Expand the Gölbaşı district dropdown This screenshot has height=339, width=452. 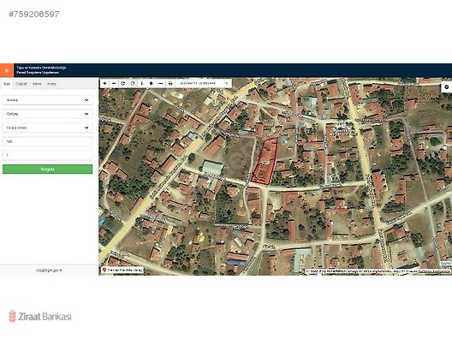click(48, 114)
